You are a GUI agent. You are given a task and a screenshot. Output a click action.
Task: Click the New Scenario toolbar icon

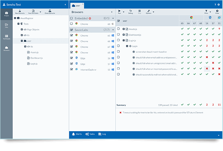20,12
